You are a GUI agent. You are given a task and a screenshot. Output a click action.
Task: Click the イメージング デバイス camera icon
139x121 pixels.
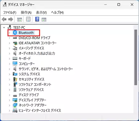tap(15, 48)
